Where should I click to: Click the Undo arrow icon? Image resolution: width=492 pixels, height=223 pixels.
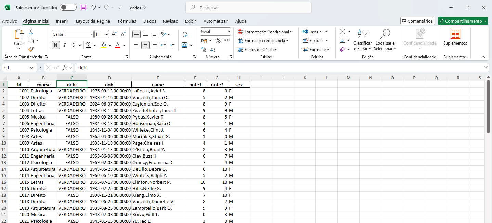tap(93, 8)
